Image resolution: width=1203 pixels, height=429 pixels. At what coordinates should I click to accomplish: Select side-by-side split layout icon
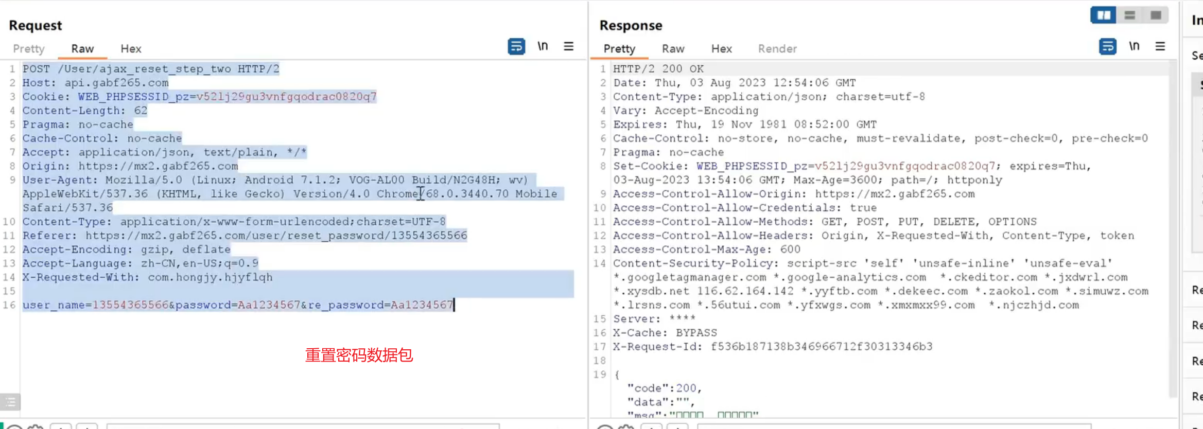point(1103,15)
